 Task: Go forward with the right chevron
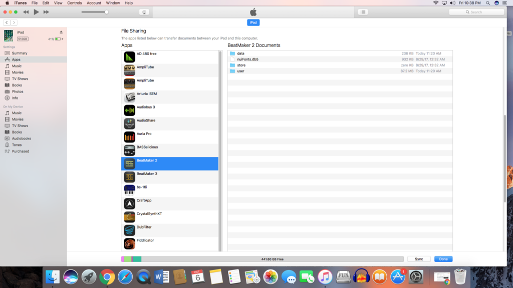(x=14, y=22)
